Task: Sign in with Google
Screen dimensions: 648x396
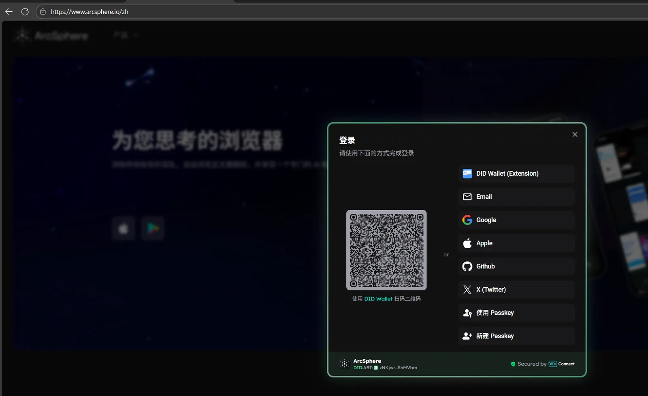Action: (x=516, y=220)
